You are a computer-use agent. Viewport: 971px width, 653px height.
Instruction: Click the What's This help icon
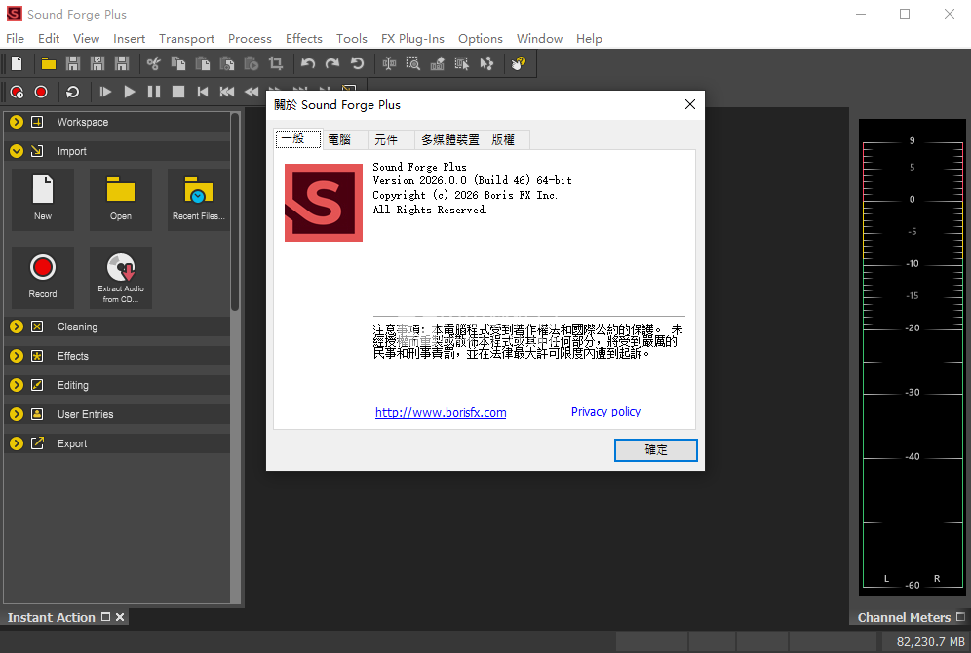click(519, 63)
